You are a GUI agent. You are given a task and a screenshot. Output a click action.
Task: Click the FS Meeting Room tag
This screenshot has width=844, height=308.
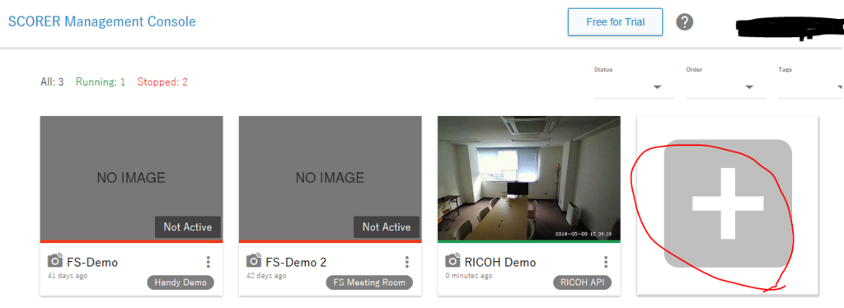tap(369, 282)
